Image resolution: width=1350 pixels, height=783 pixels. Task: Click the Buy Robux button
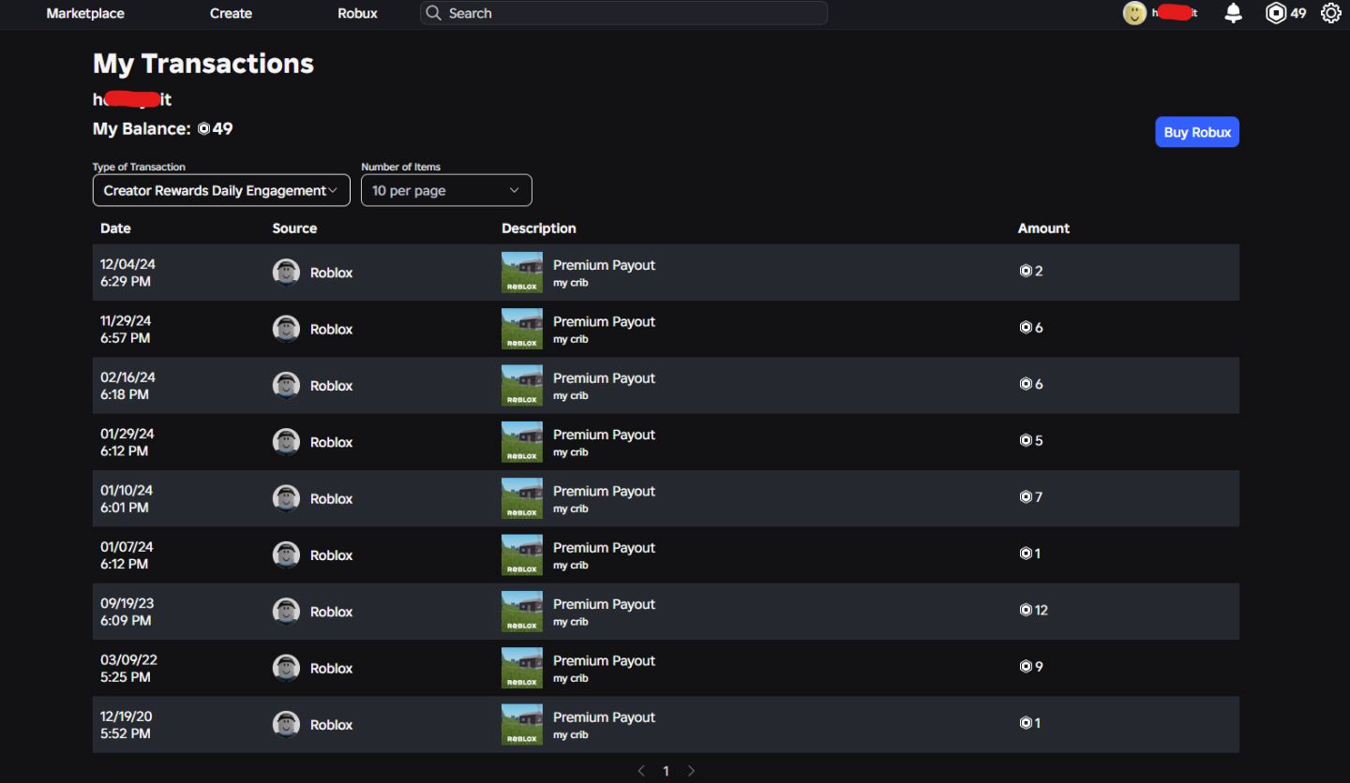[1197, 132]
